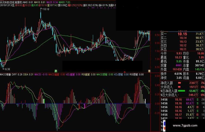
Task: Select the MA5: 8.61 moving average label
Action: [28, 2]
